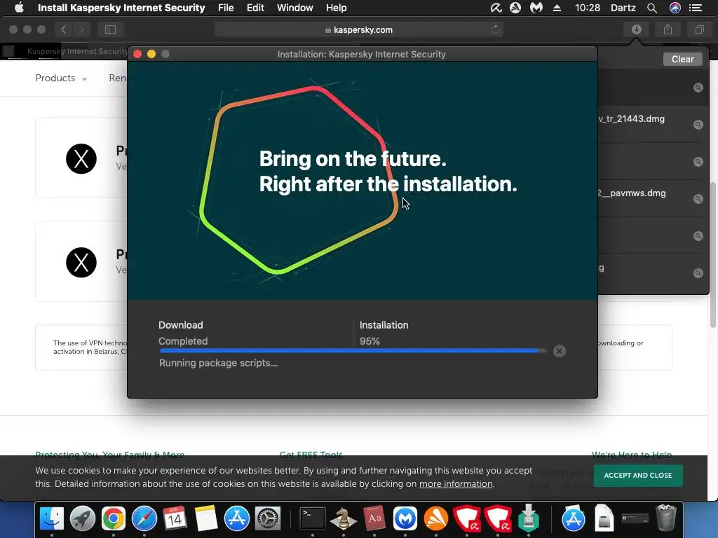718x538 pixels.
Task: Click ACCEPT AND CLOSE on cookie banner
Action: [x=638, y=476]
